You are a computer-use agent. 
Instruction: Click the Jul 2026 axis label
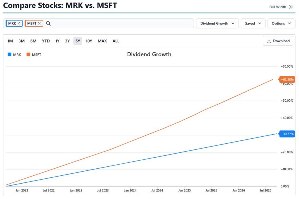265,191
